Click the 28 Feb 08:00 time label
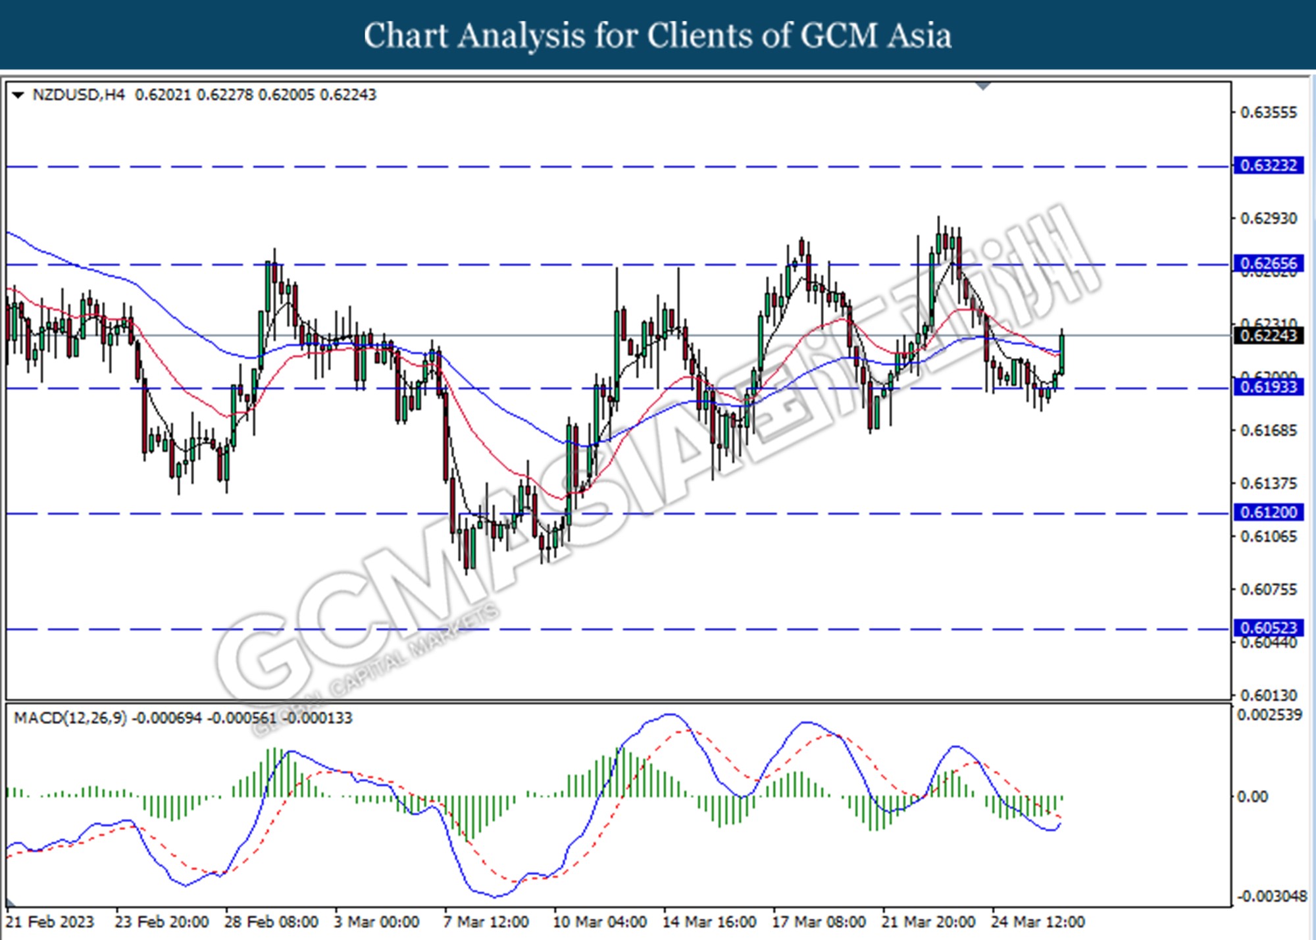Image resolution: width=1316 pixels, height=940 pixels. click(x=271, y=922)
